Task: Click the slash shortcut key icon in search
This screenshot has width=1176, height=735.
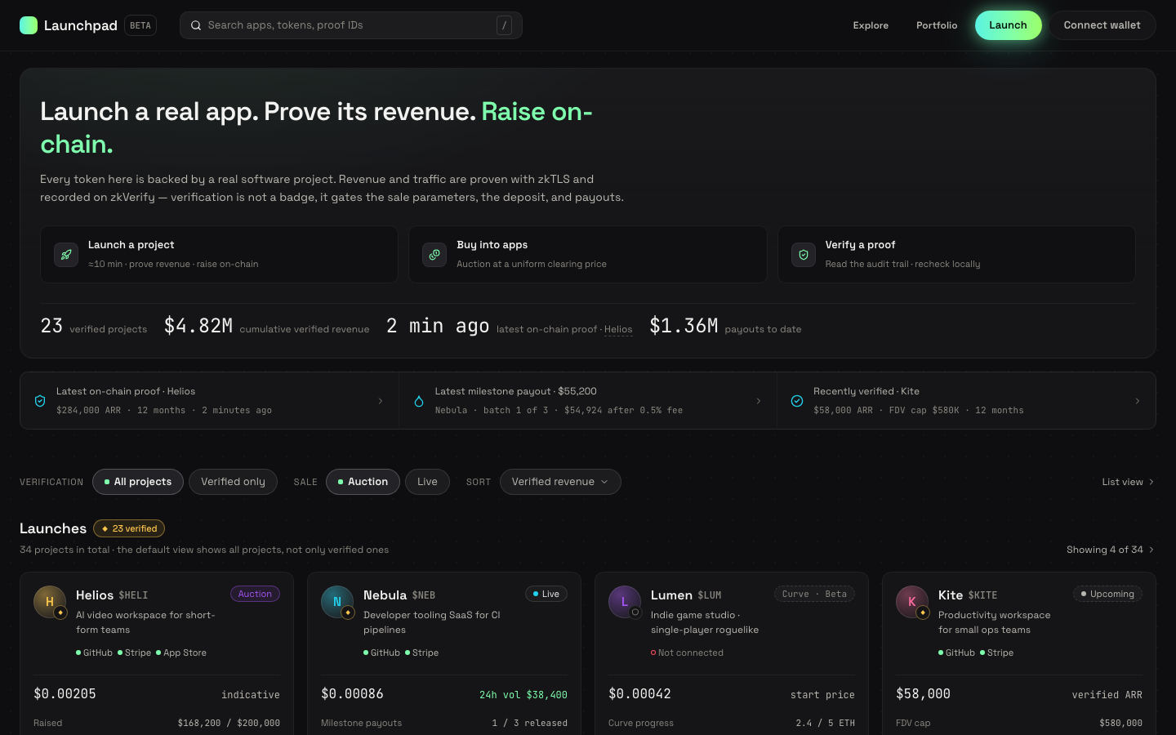Action: coord(505,25)
